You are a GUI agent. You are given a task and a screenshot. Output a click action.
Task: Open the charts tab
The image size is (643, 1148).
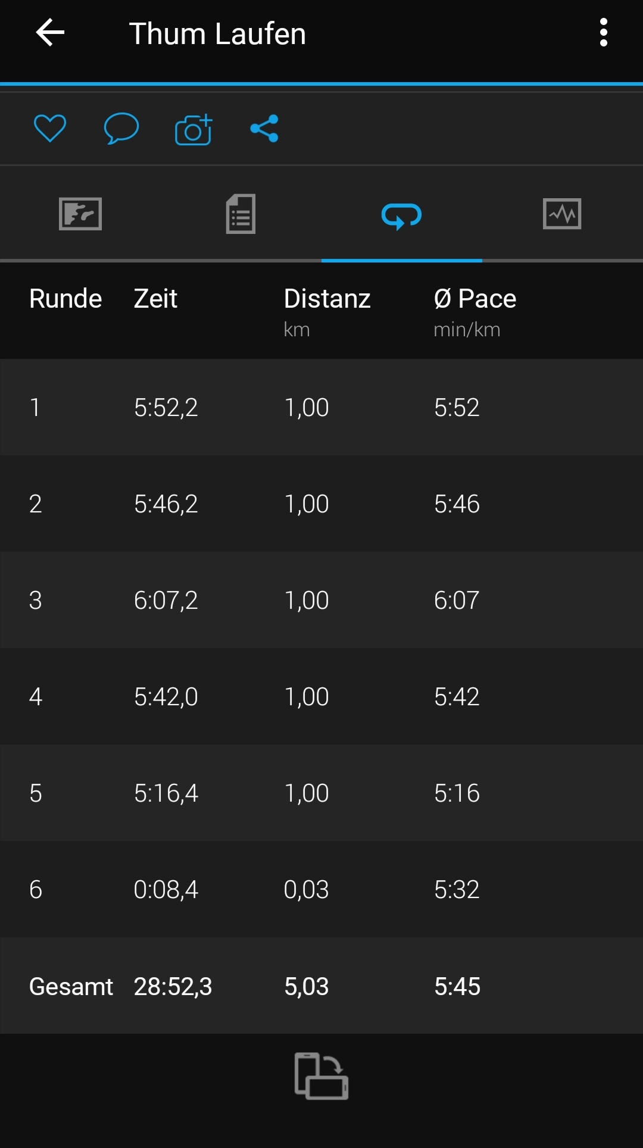tap(562, 214)
